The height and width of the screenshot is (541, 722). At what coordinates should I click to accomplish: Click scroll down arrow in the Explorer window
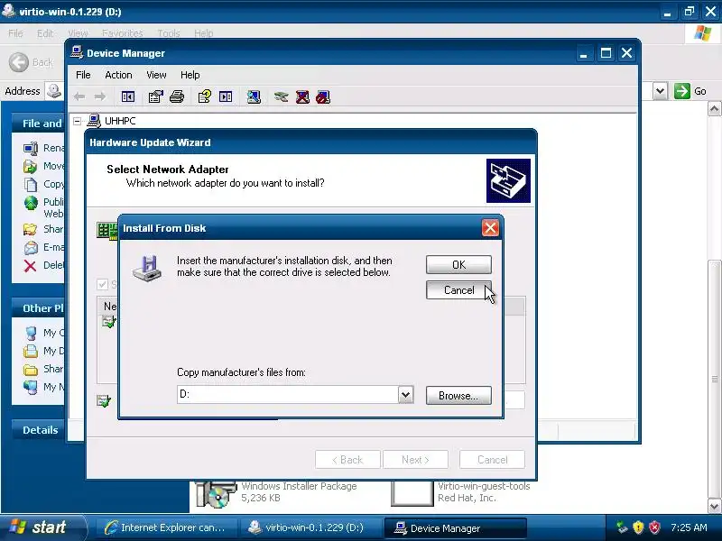(714, 507)
